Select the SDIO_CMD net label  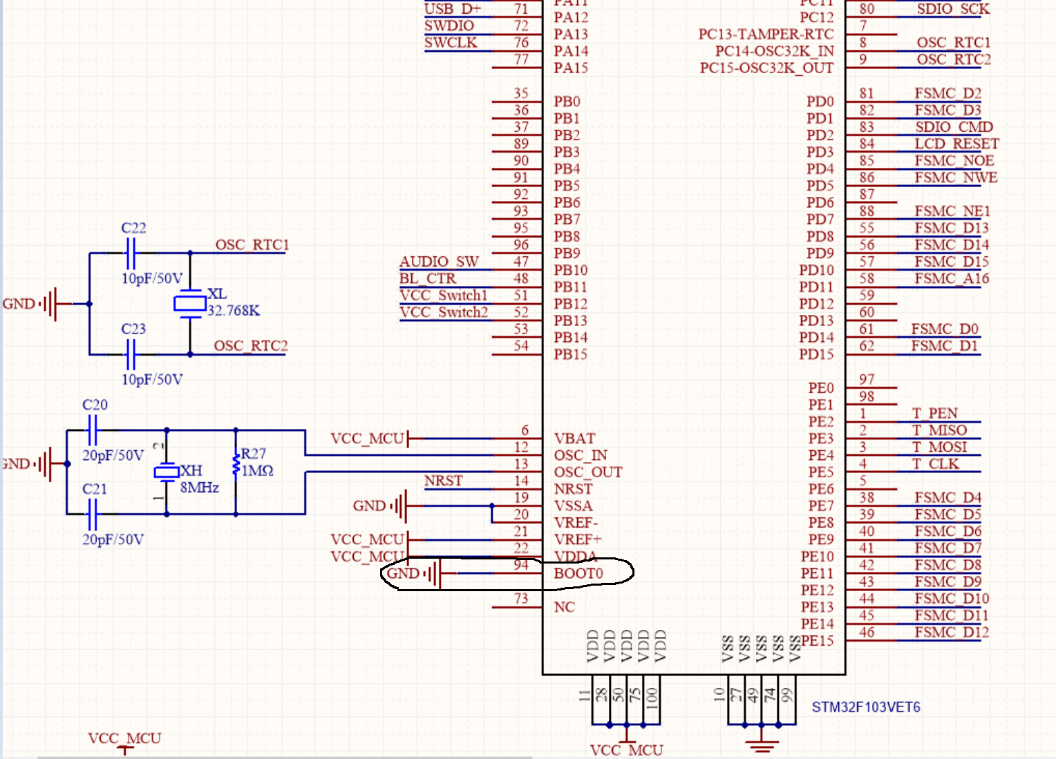(x=954, y=127)
